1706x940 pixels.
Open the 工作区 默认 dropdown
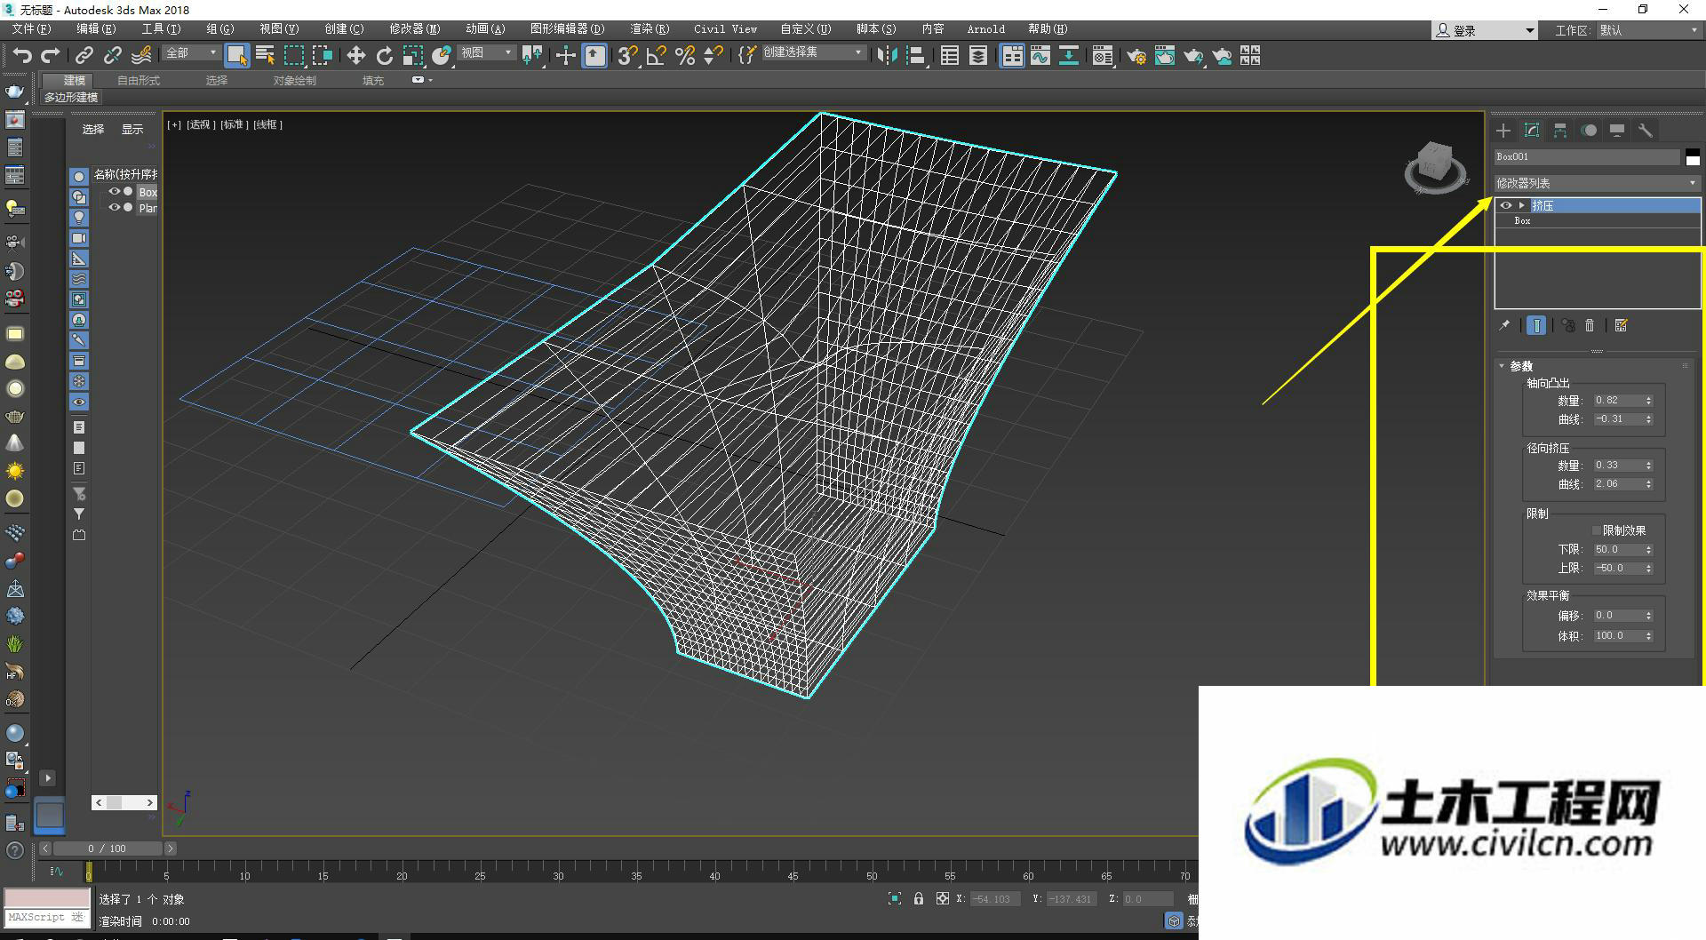[x=1649, y=30]
